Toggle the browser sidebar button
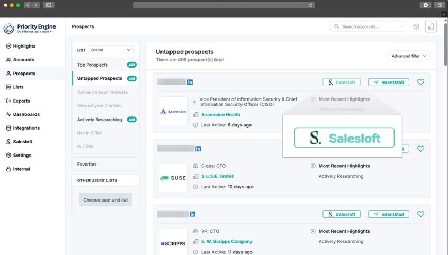 coord(49,5)
